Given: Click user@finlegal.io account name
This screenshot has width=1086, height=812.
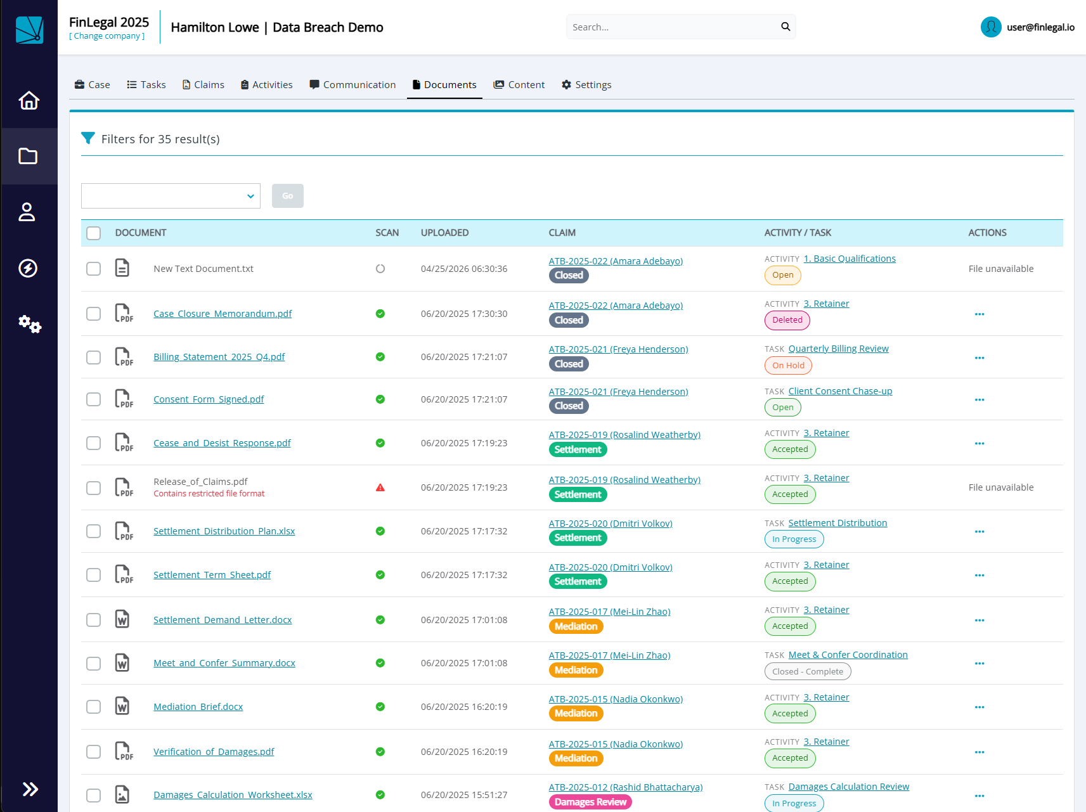Looking at the screenshot, I should pos(1040,27).
